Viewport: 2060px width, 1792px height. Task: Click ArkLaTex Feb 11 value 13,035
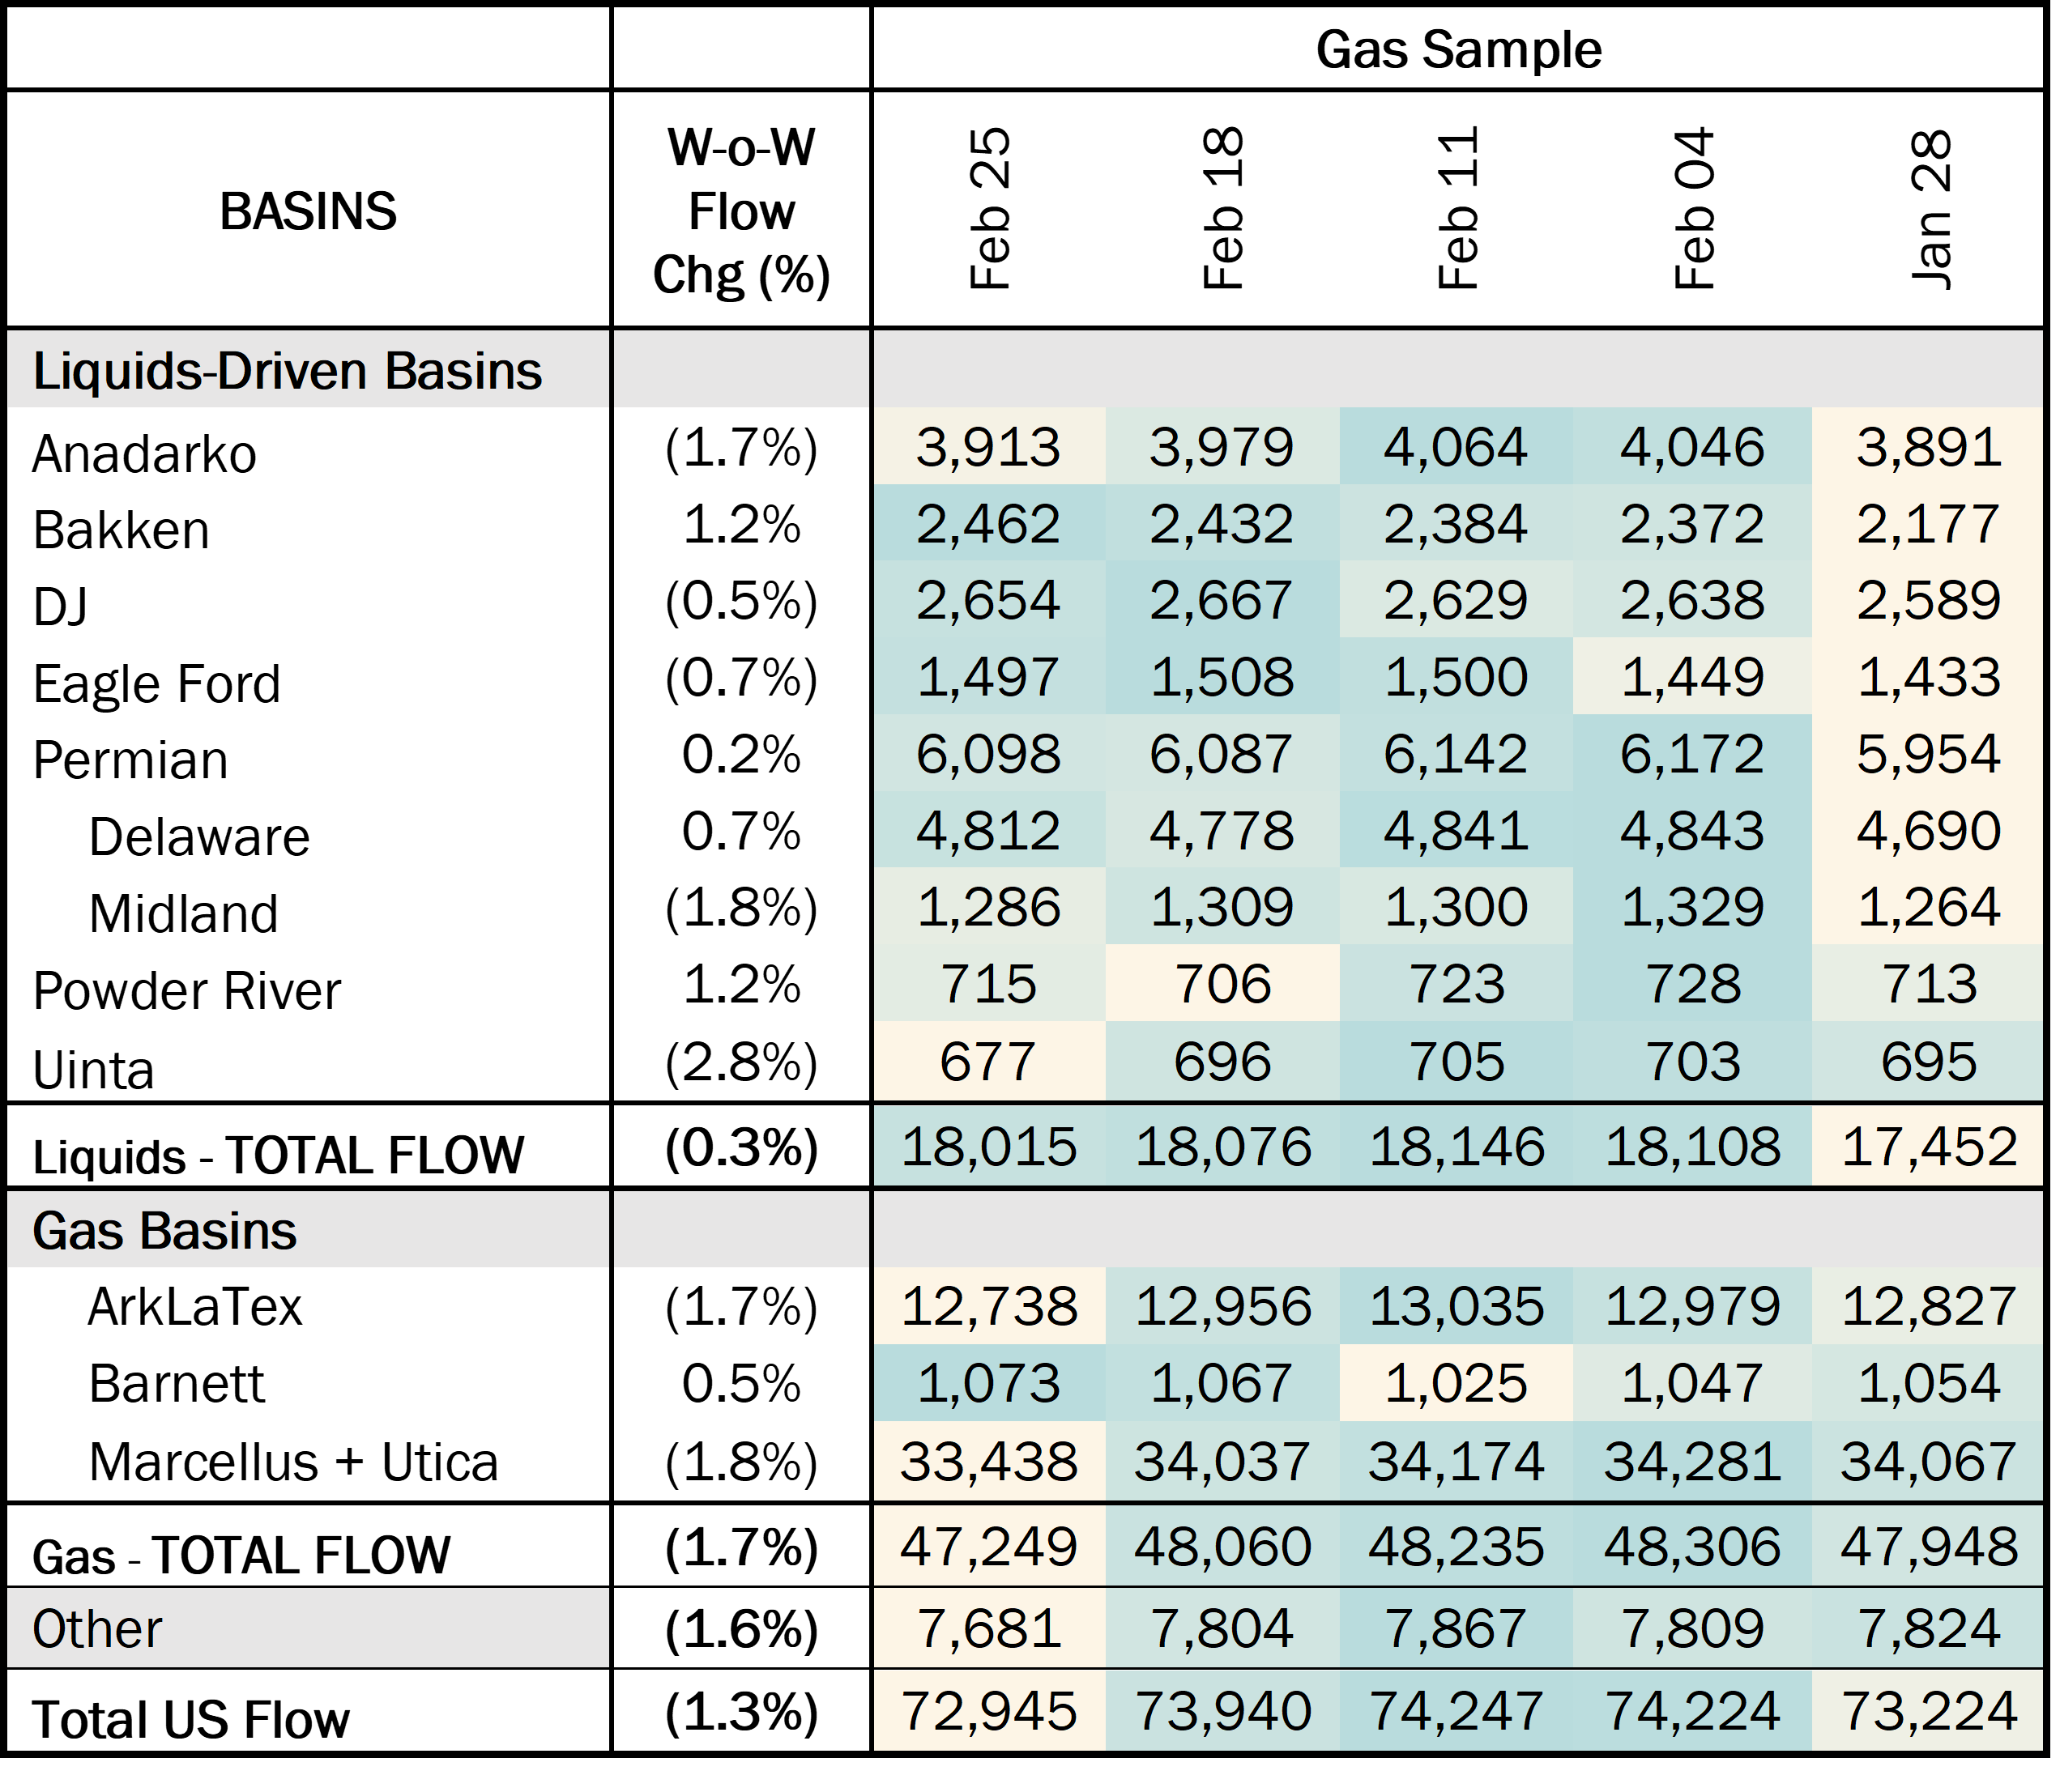[x=1457, y=1306]
